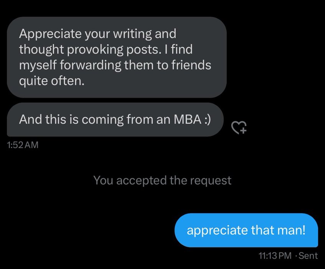The image size is (325, 269).
Task: Click the word 'request' in the acceptance notice
Action: (x=213, y=180)
